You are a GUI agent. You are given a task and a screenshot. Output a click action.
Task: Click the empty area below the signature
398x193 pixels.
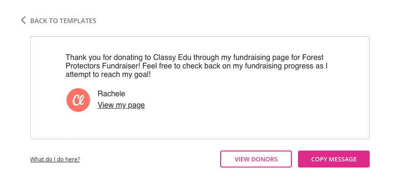click(200, 126)
